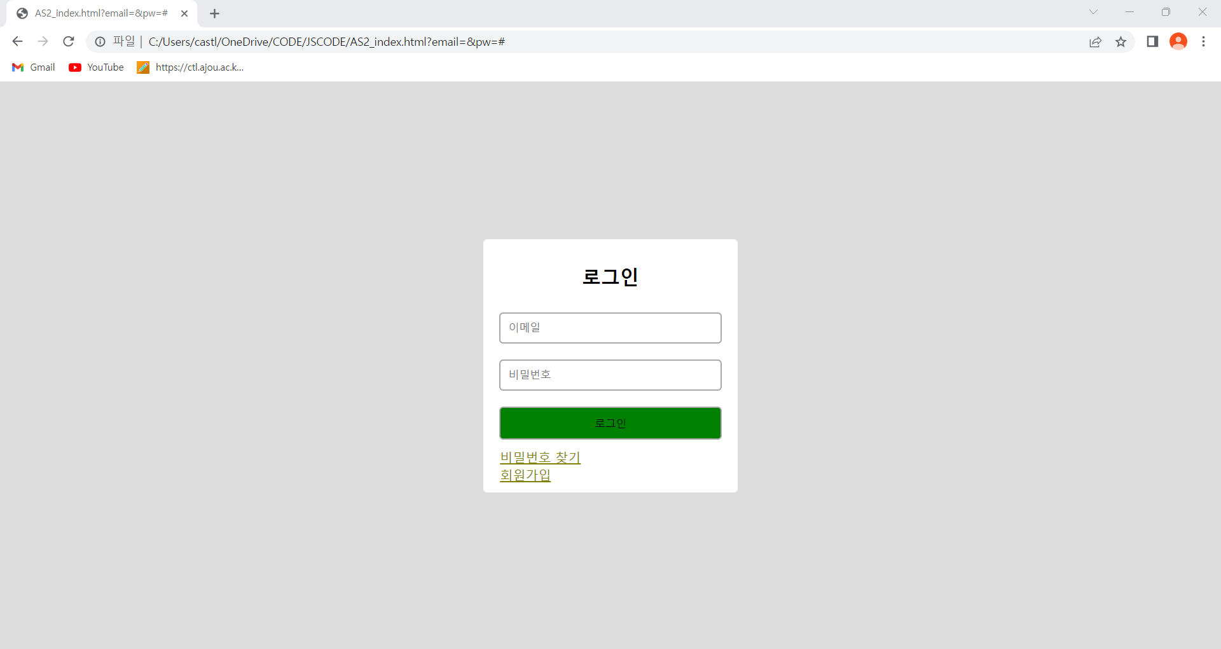Image resolution: width=1221 pixels, height=649 pixels.
Task: Click the 이메일 input field
Action: 610,328
